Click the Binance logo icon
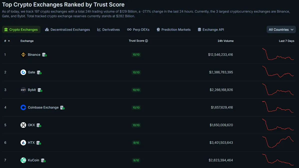The height and width of the screenshot is (168, 299). [x=23, y=55]
